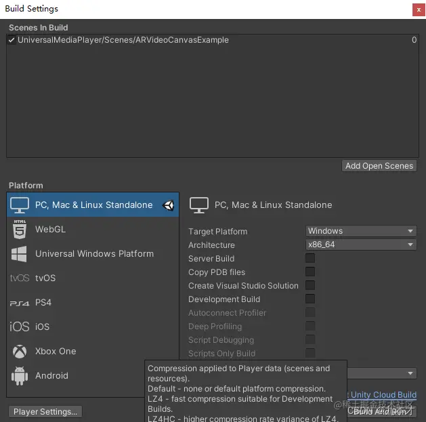Click the Unity logo on the selected platform row
The width and height of the screenshot is (426, 422).
[x=168, y=205]
